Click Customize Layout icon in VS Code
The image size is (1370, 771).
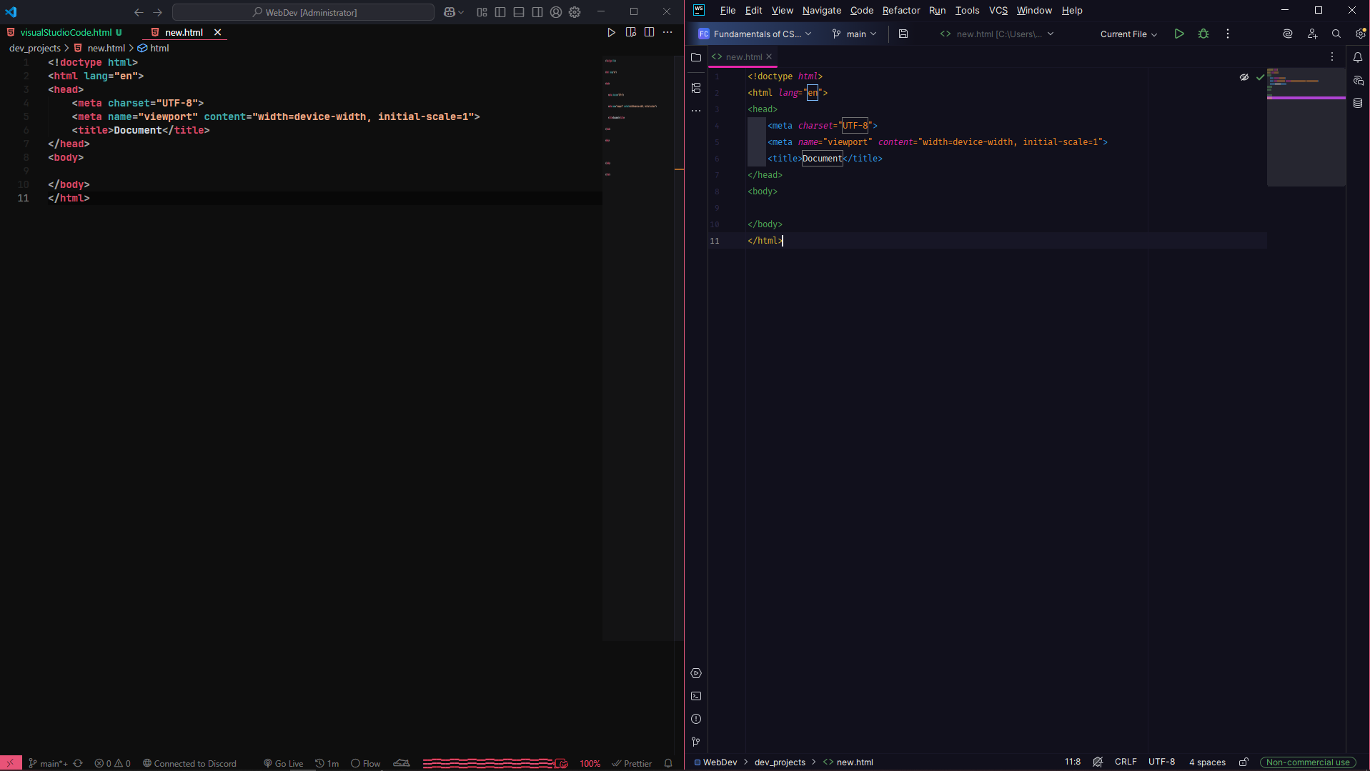482,12
